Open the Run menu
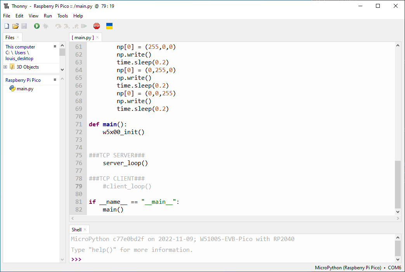Image resolution: width=405 pixels, height=272 pixels. click(48, 16)
